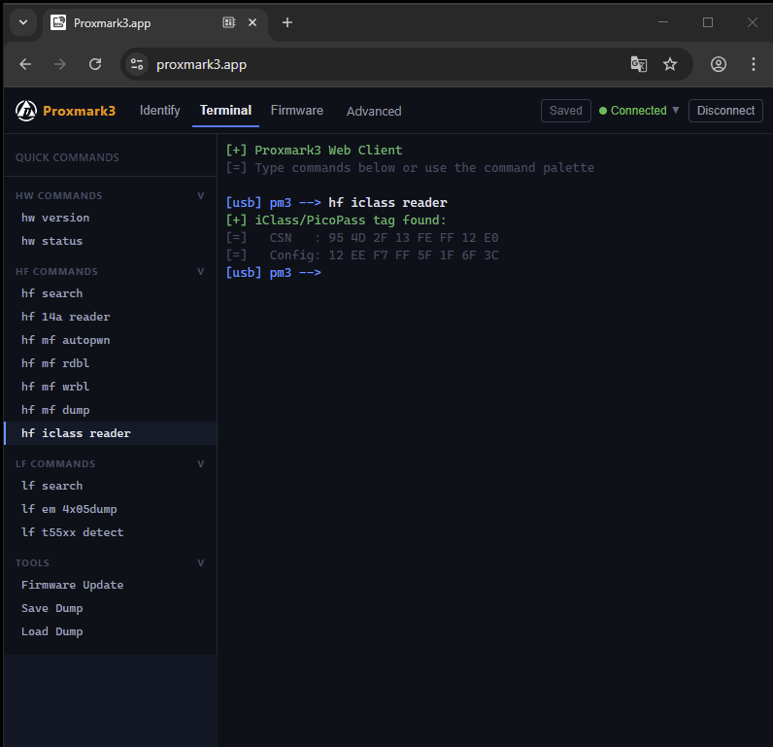773x747 pixels.
Task: Click the Proxmark3 logo icon
Action: (25, 111)
